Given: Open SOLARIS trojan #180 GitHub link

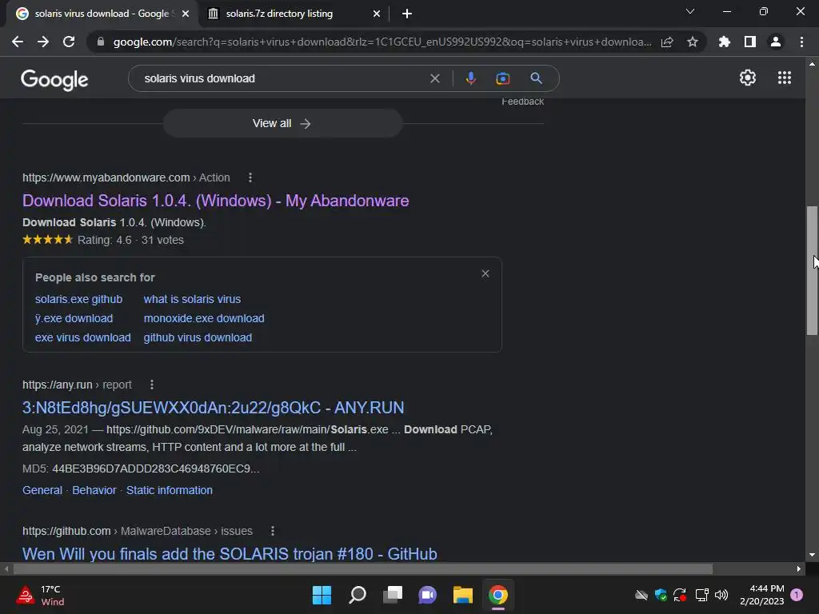Looking at the screenshot, I should (230, 553).
